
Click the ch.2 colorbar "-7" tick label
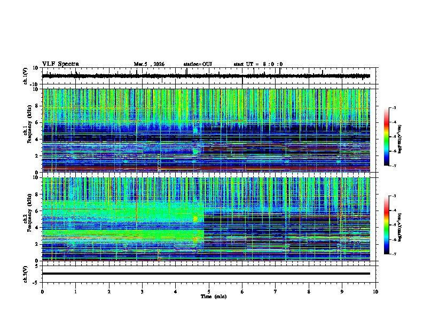click(394, 254)
